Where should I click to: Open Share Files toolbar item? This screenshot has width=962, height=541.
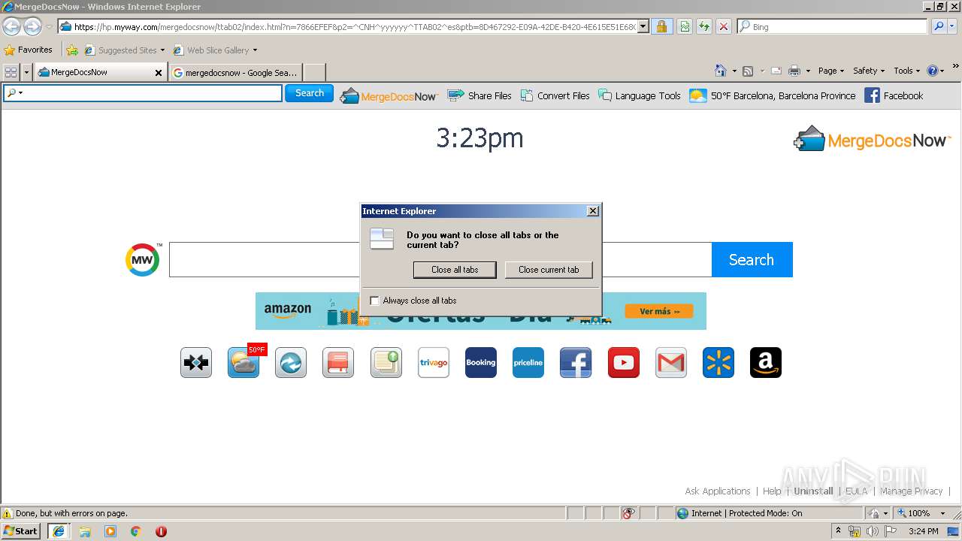point(479,95)
